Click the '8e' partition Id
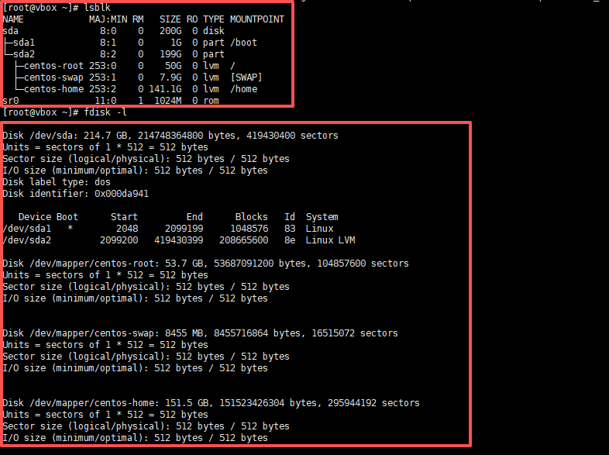Screen dimensions: 609x455 pyautogui.click(x=290, y=240)
